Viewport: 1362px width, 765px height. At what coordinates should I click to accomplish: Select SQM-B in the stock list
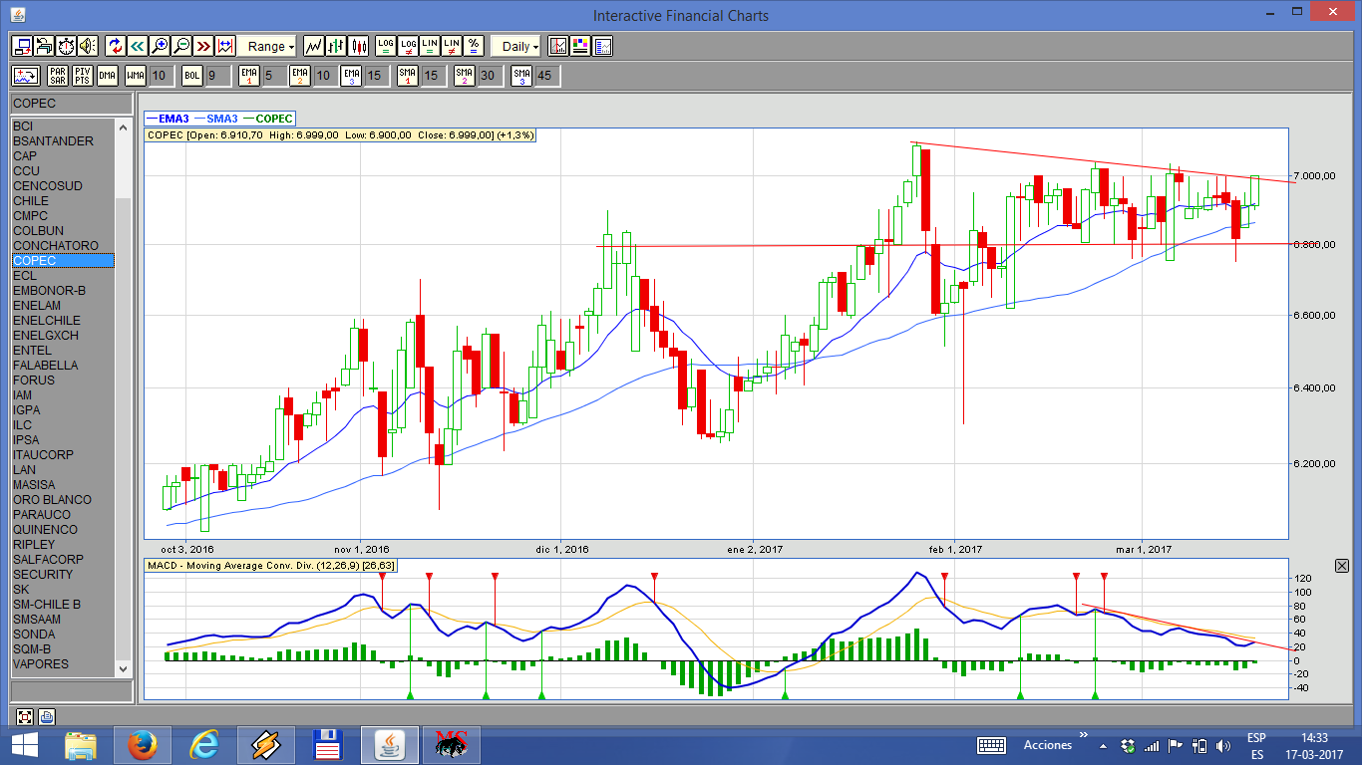[33, 649]
